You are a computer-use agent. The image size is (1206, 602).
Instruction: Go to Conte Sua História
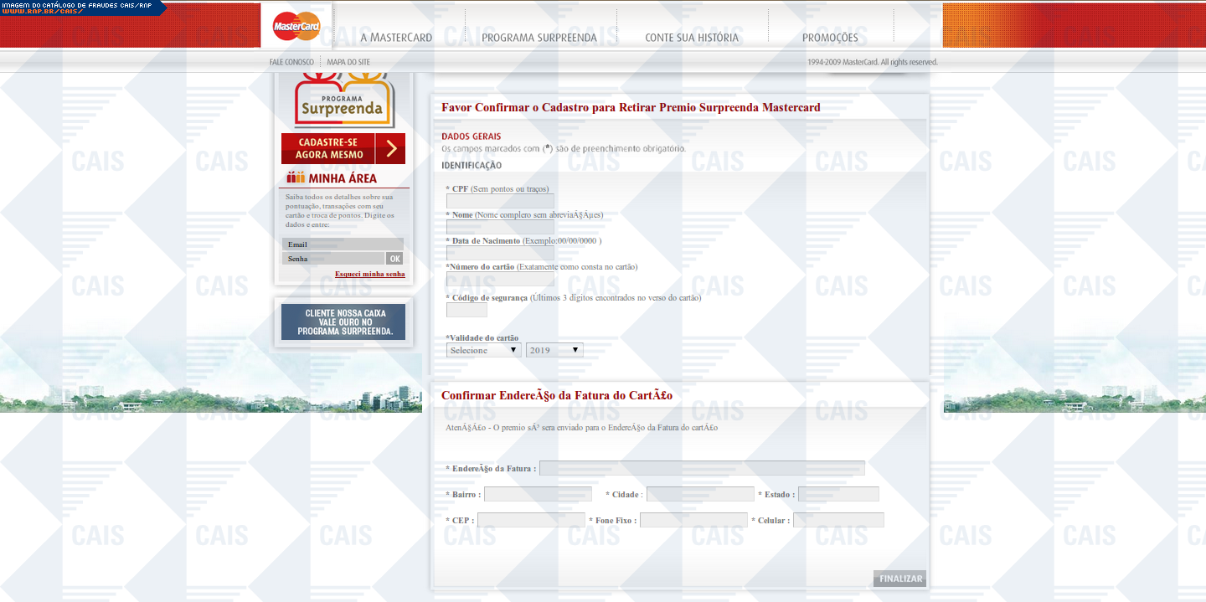tap(691, 38)
